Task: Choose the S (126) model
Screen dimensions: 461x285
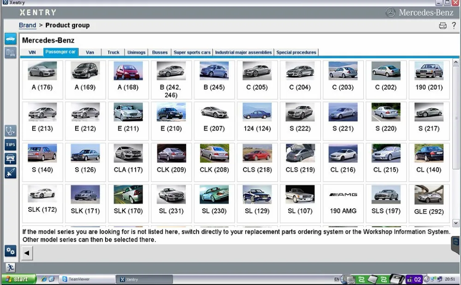Action: tap(85, 162)
